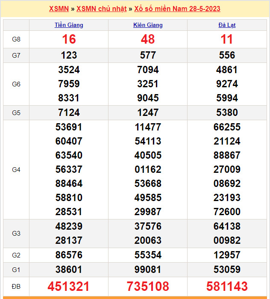Select the ĐB row label
The image size is (270, 299).
(x=16, y=286)
